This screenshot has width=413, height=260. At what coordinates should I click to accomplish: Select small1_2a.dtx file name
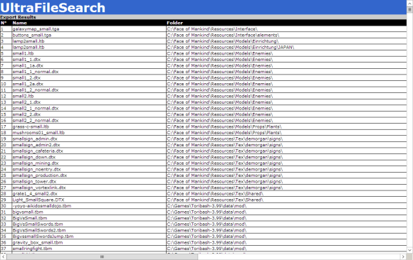click(x=28, y=84)
